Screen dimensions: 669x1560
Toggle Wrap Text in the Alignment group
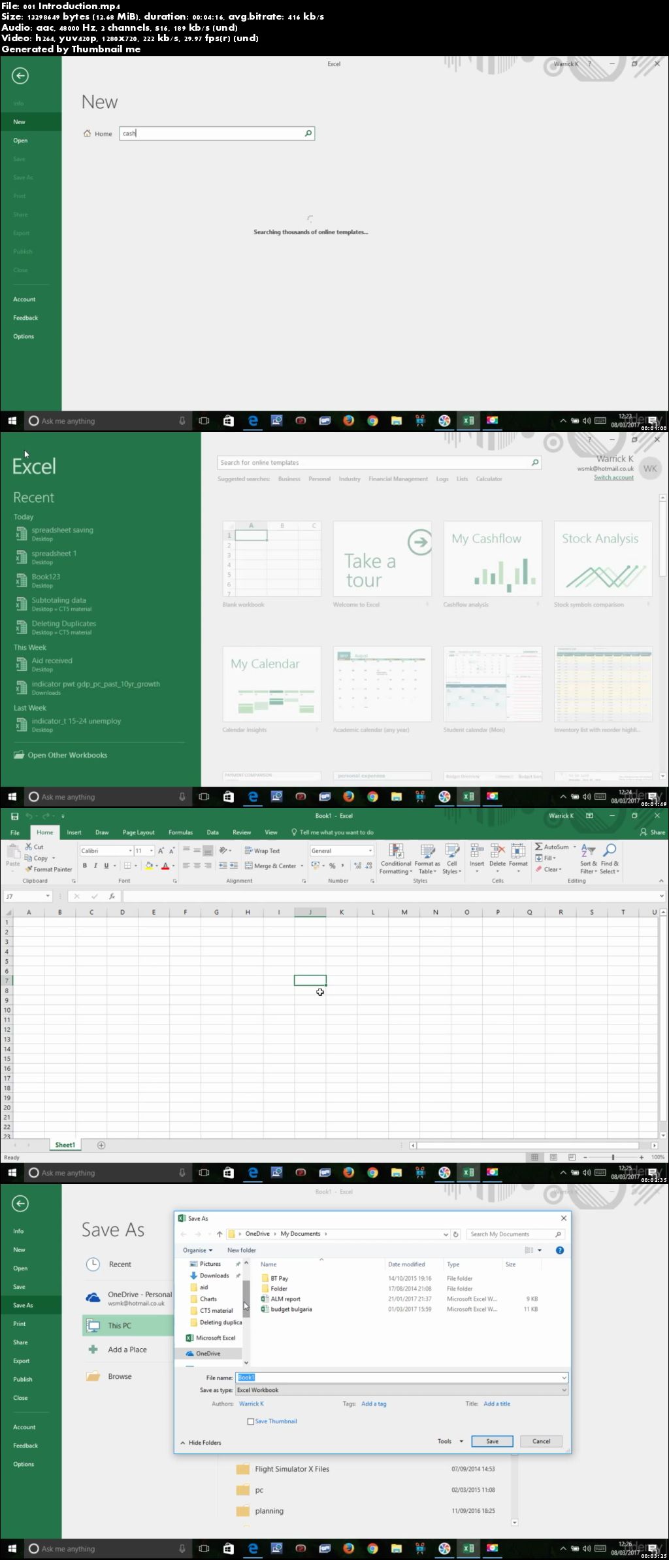point(262,851)
